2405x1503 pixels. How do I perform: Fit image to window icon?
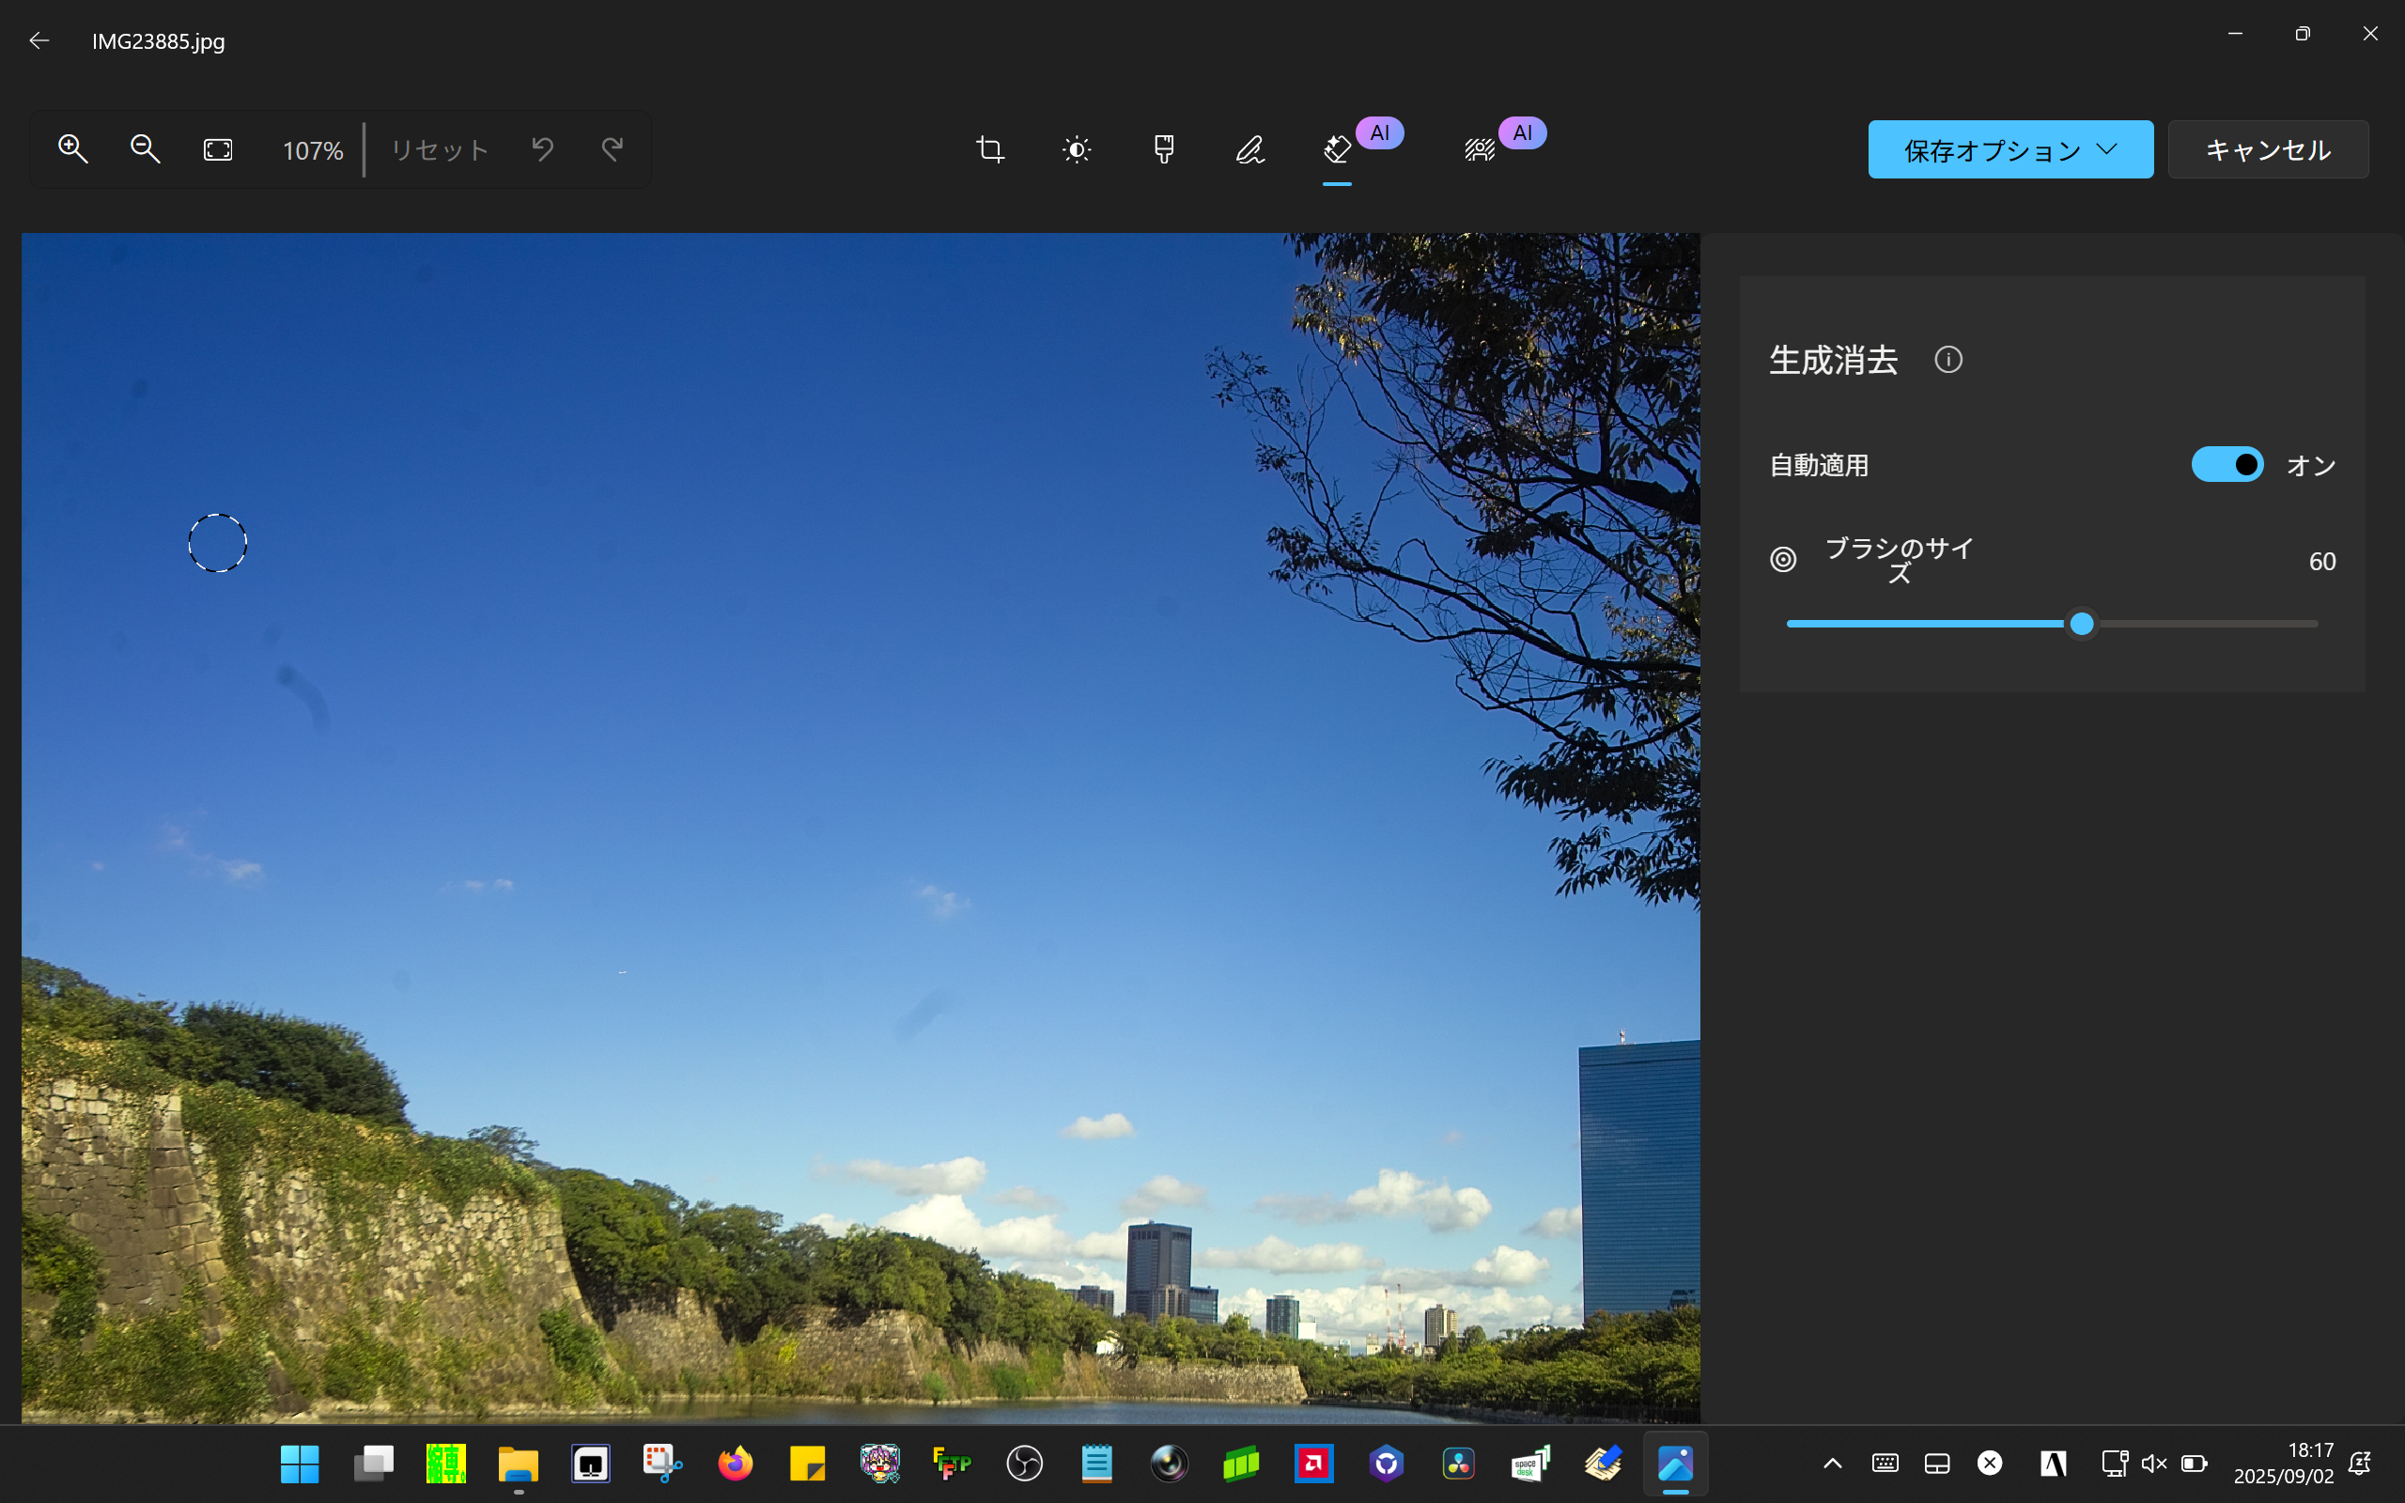click(x=218, y=149)
